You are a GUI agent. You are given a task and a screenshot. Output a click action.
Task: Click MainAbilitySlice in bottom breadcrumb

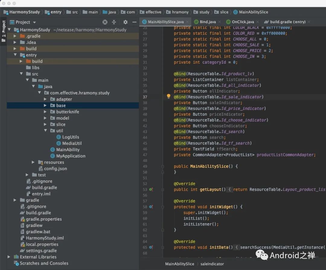pyautogui.click(x=180, y=264)
